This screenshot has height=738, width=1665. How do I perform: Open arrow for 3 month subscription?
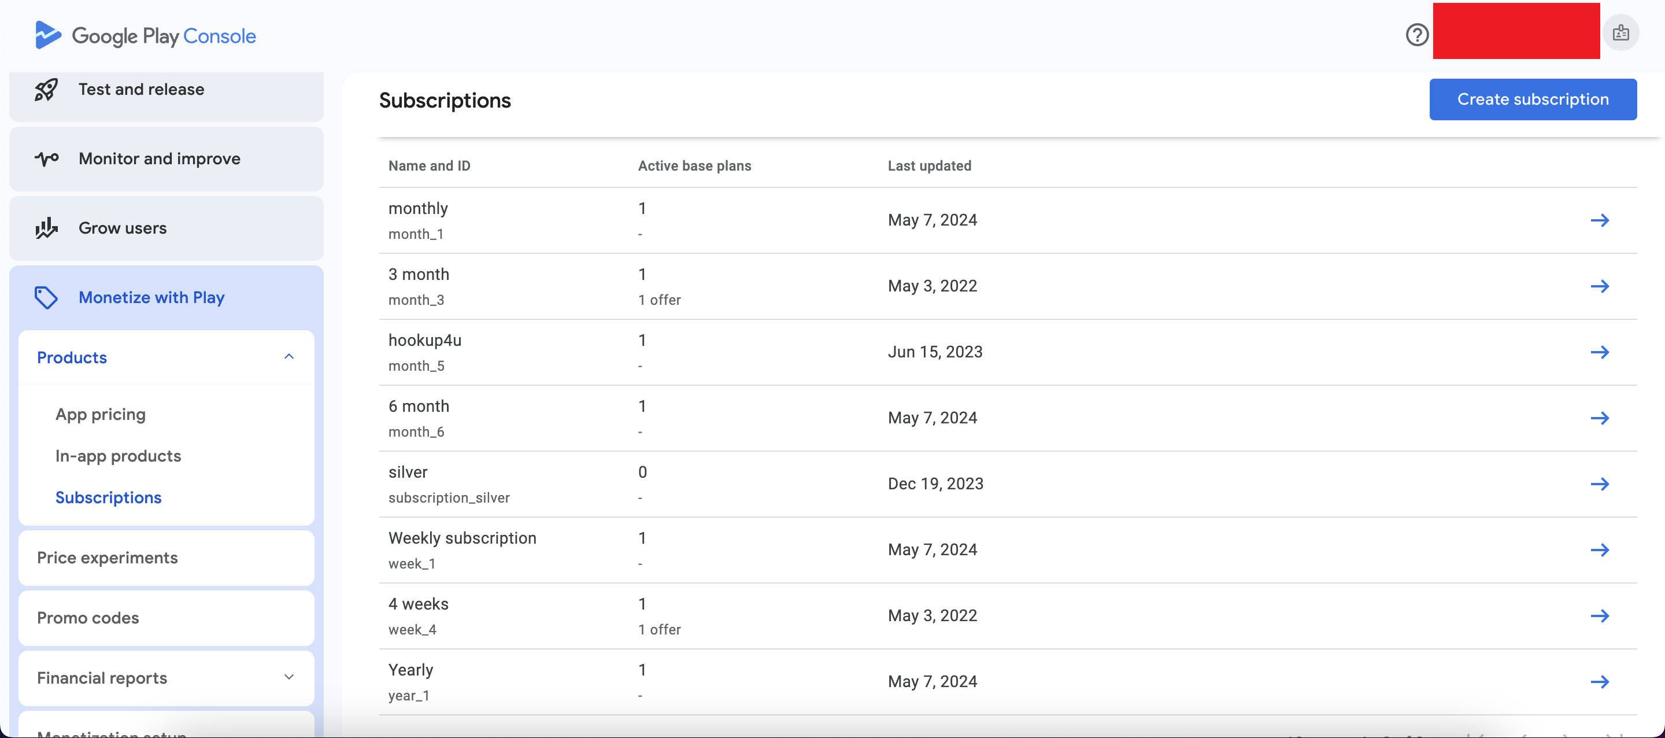tap(1600, 286)
